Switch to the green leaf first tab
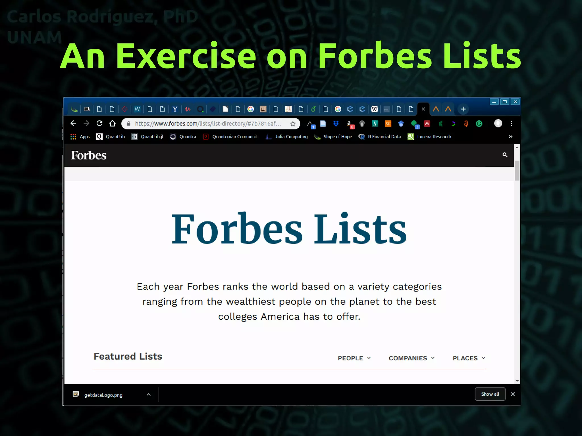Viewport: 582px width, 436px height. [74, 109]
